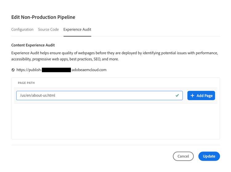
Task: Click the globe icon beside publish URL
Action: pos(13,70)
